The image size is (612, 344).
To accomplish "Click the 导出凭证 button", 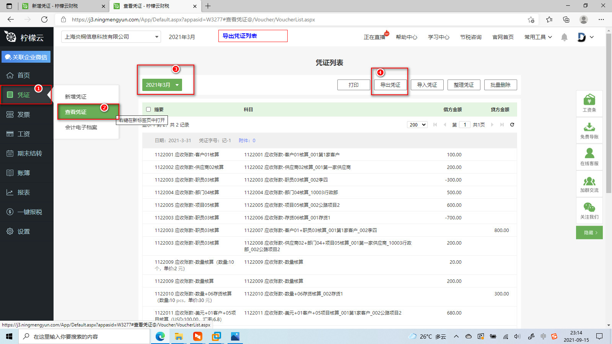I will [x=390, y=85].
